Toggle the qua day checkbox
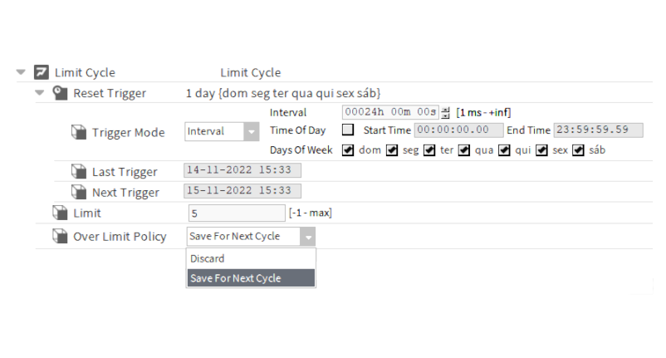Viewport: 666px width, 358px height. click(x=464, y=150)
